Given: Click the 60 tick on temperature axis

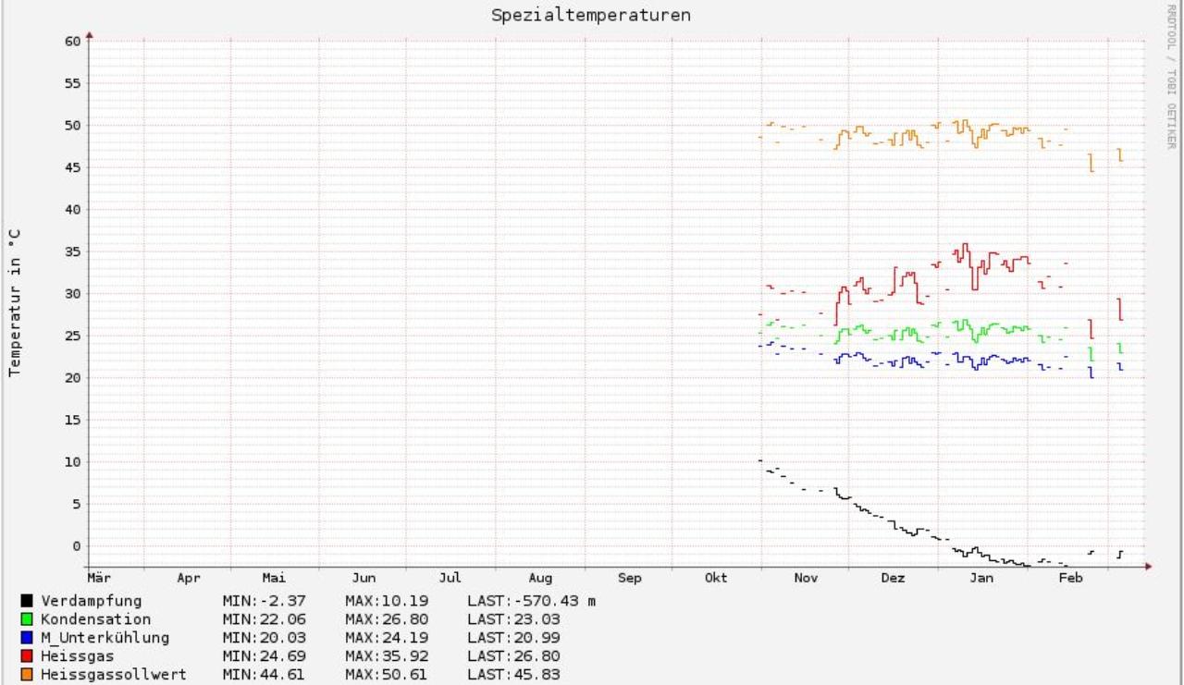Looking at the screenshot, I should (73, 41).
